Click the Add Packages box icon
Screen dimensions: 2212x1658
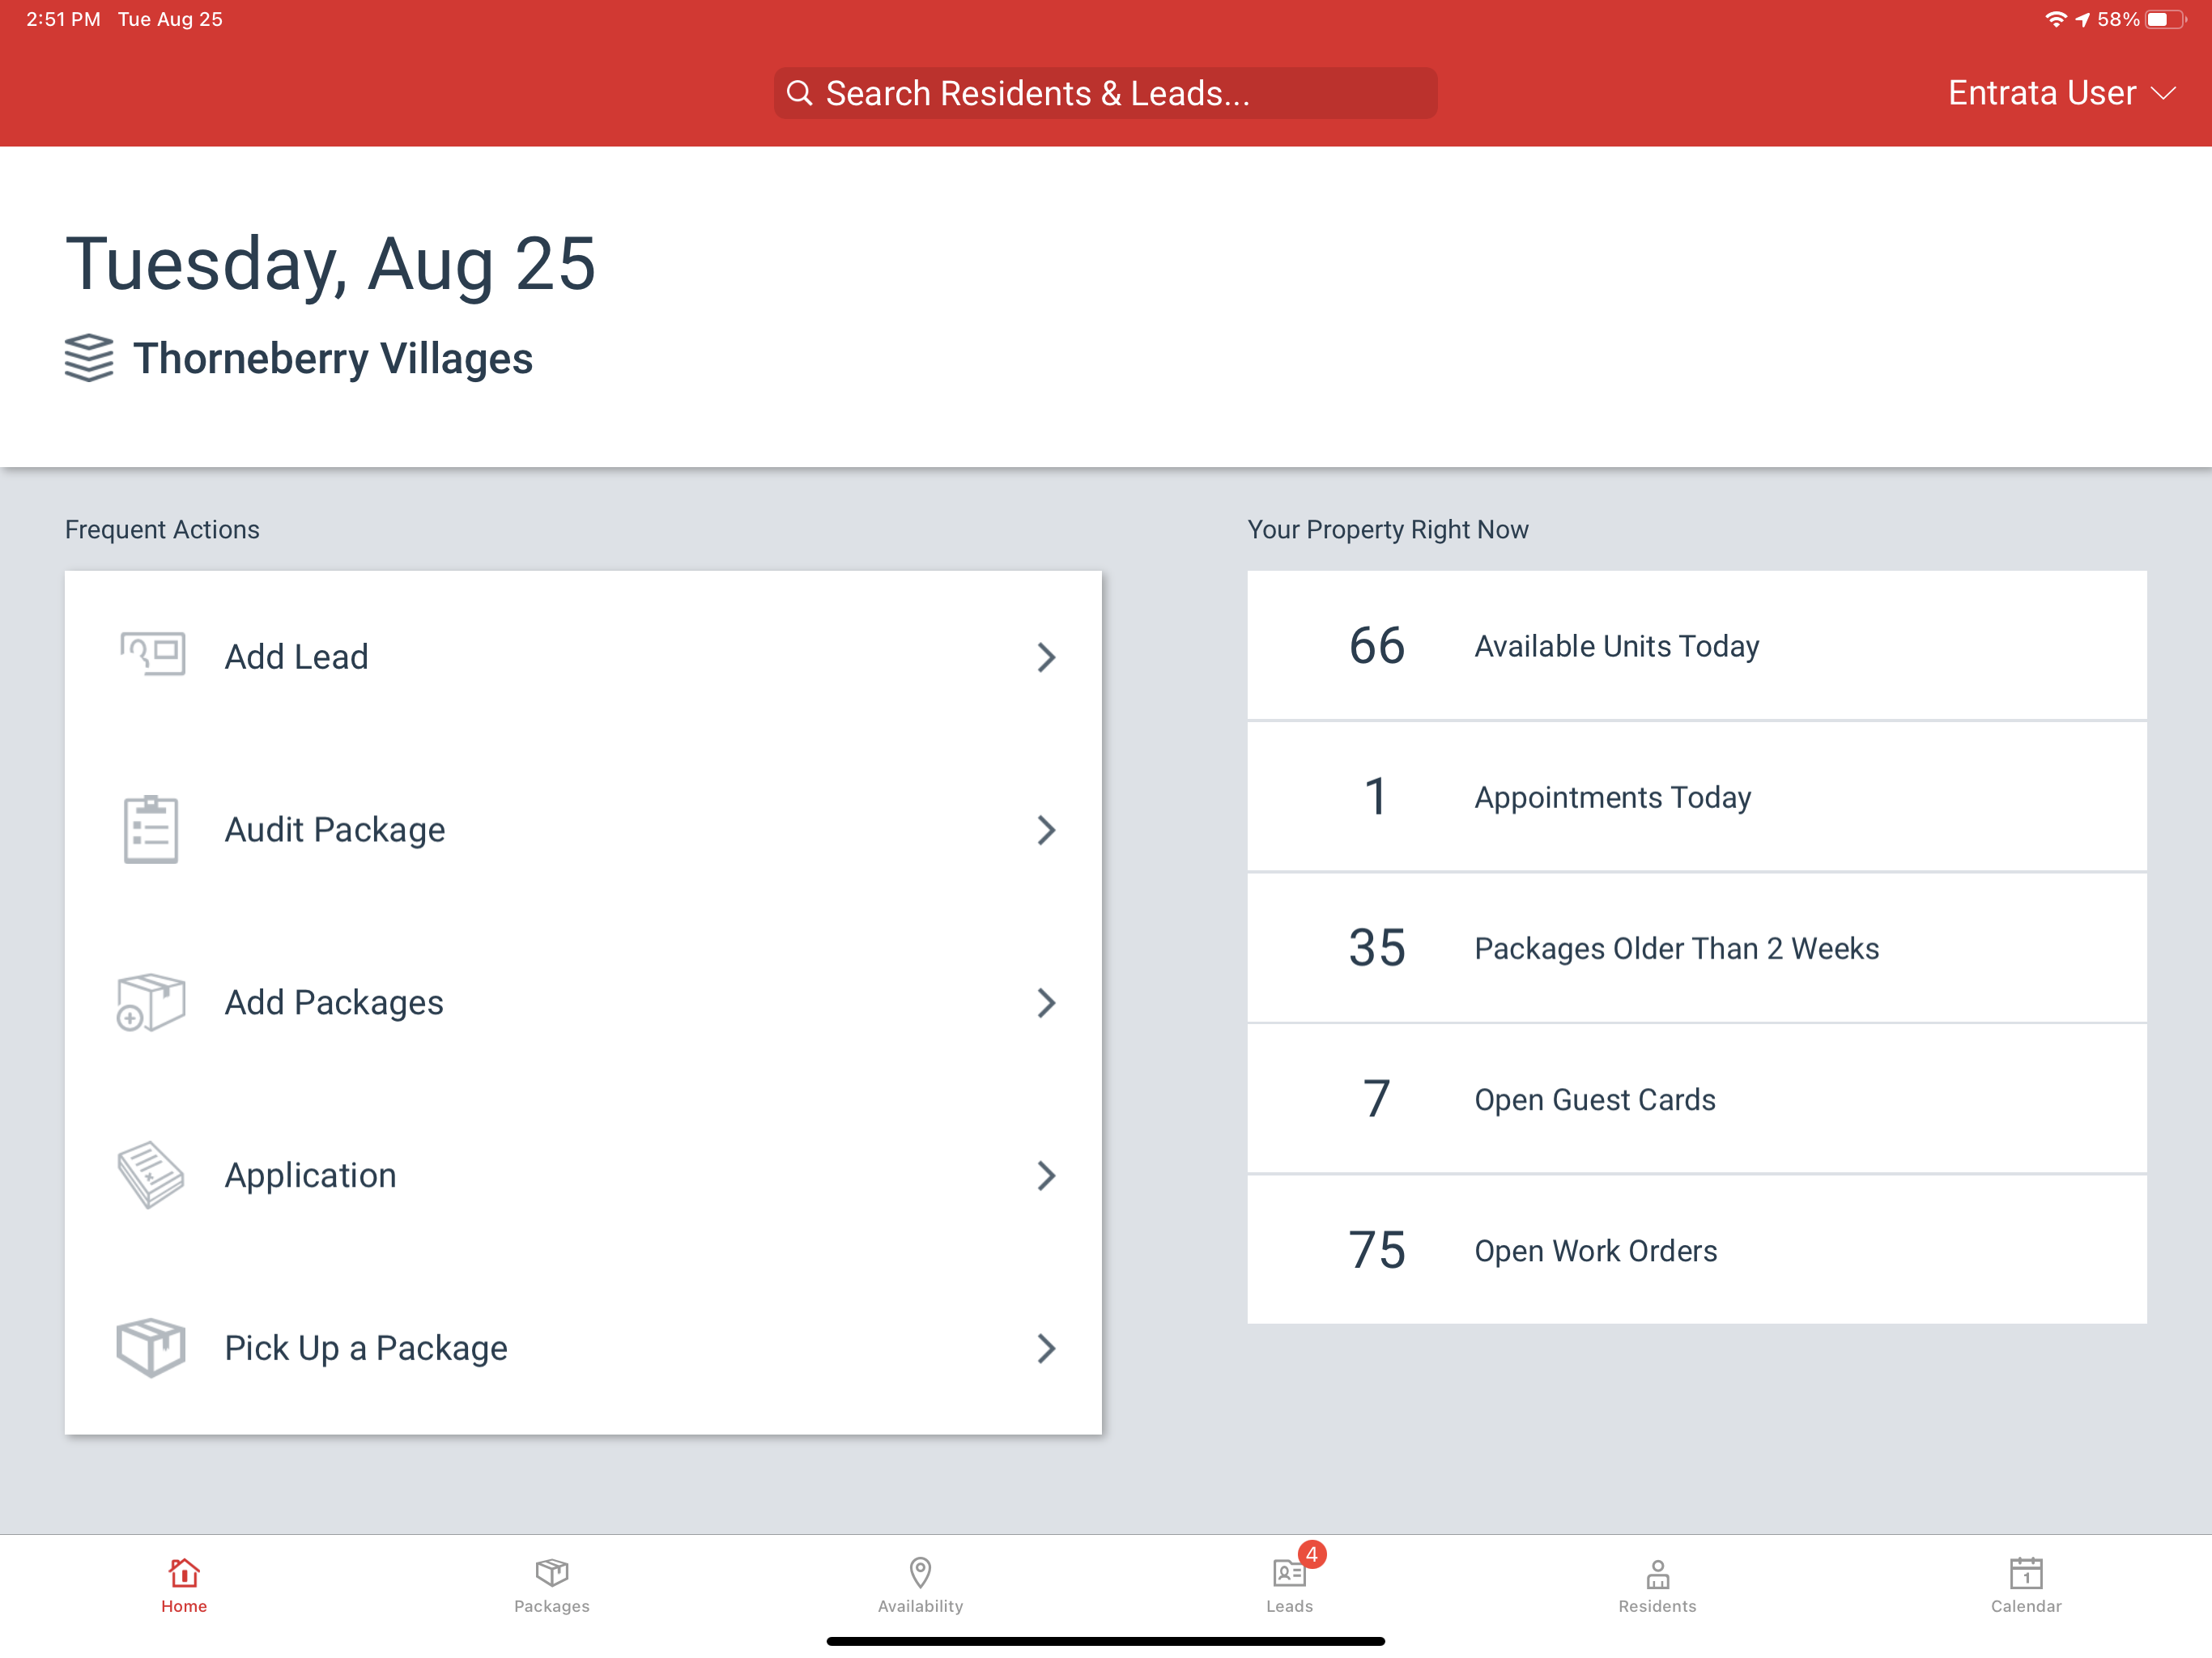151,1002
